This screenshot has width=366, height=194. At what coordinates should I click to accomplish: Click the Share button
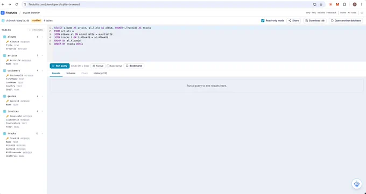294,20
